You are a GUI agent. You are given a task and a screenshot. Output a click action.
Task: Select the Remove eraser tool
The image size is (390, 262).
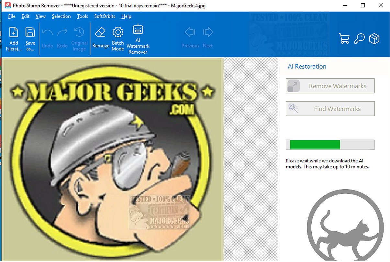pyautogui.click(x=101, y=32)
